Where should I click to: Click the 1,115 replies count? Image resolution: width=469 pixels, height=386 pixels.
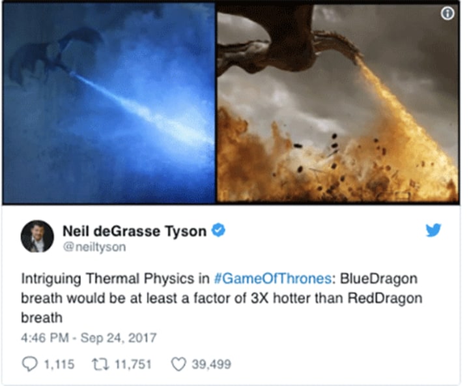coord(59,364)
